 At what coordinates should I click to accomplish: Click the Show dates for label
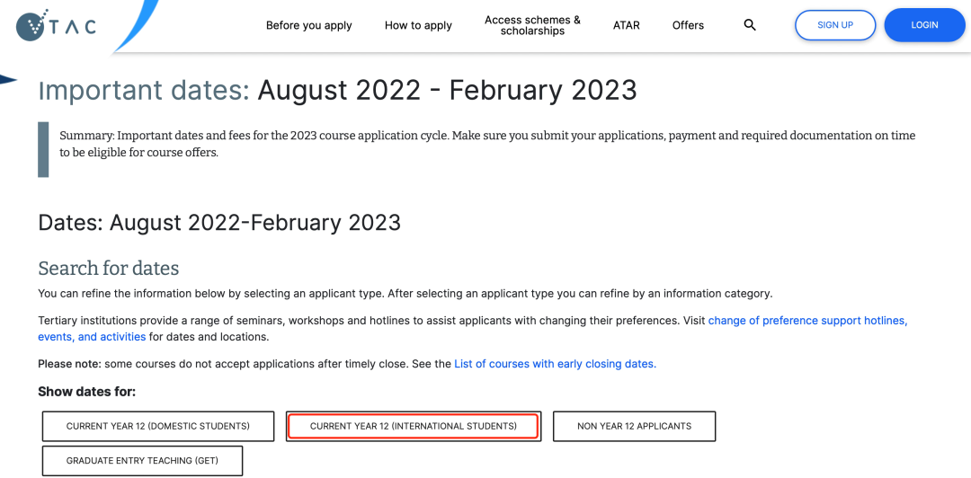click(86, 392)
